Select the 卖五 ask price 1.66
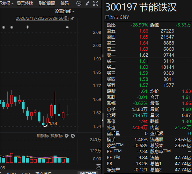This screenshot has width=192, height=174. tap(144, 31)
